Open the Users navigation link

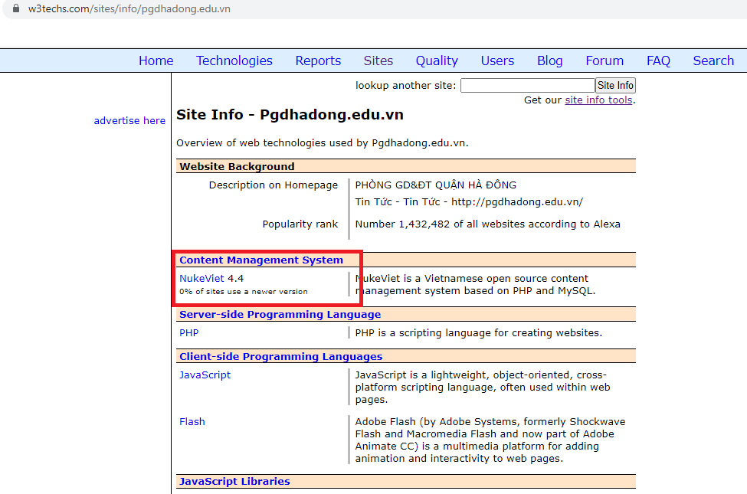(497, 61)
